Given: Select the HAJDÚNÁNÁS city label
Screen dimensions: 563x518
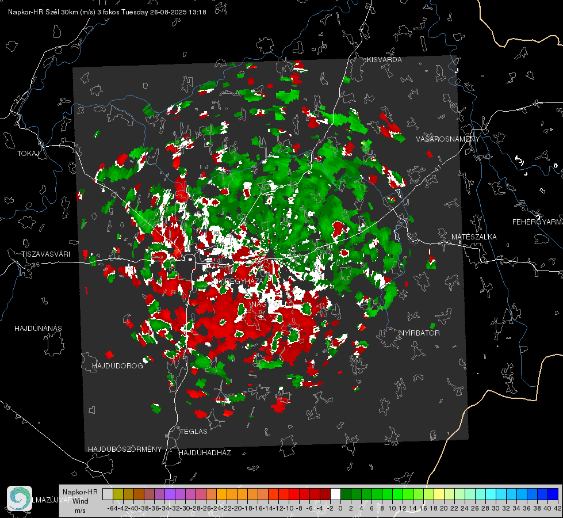Looking at the screenshot, I should (38, 328).
